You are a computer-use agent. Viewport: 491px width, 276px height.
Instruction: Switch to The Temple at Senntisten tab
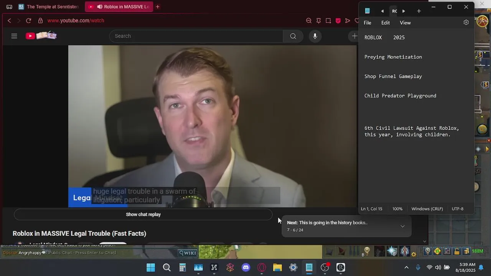[x=48, y=7]
